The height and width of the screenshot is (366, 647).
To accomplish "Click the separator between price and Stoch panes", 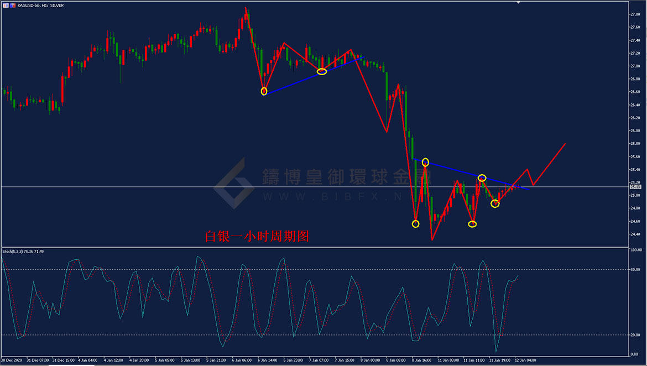I will coord(315,247).
